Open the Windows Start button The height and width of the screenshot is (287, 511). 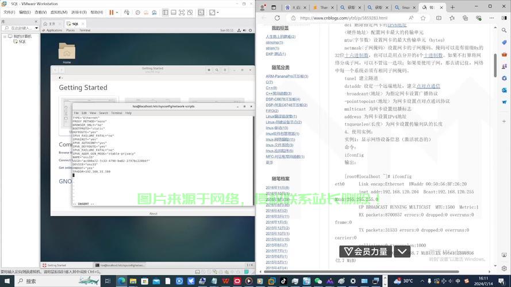pyautogui.click(x=7, y=281)
